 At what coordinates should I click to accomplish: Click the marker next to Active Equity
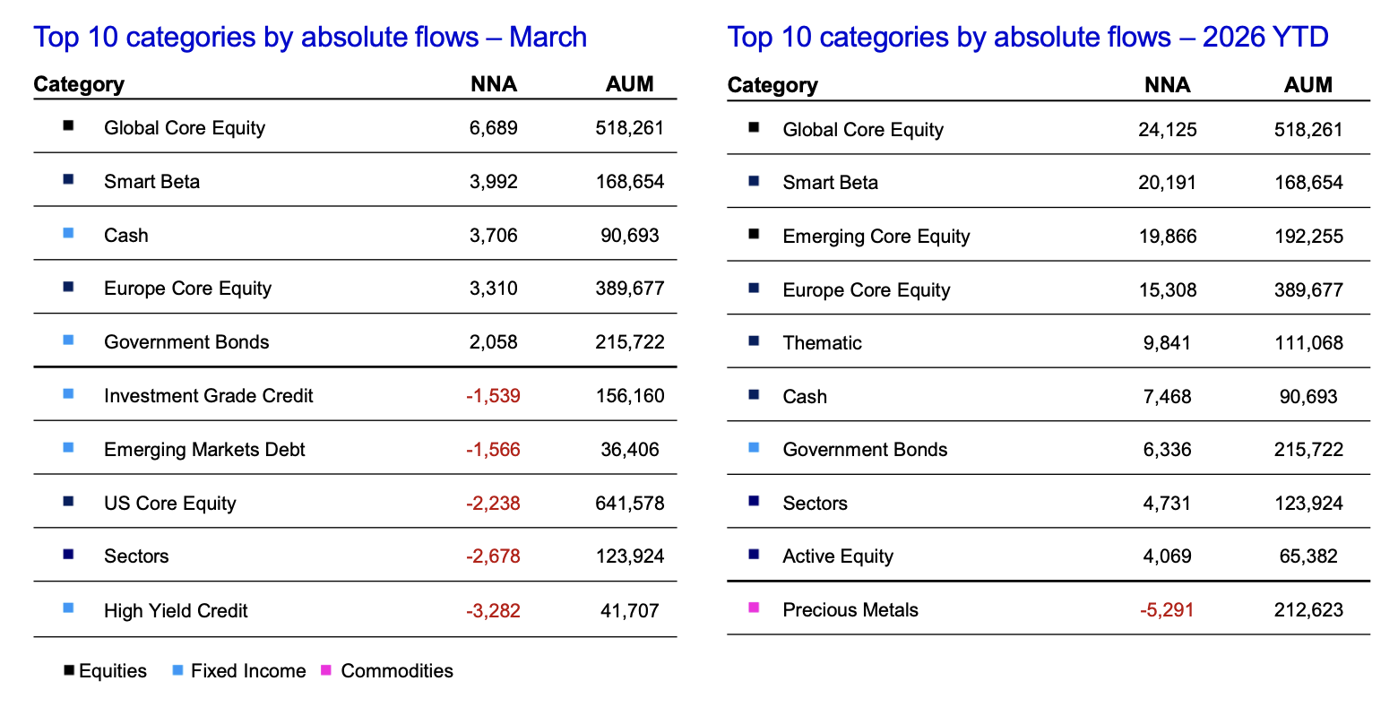click(x=754, y=555)
